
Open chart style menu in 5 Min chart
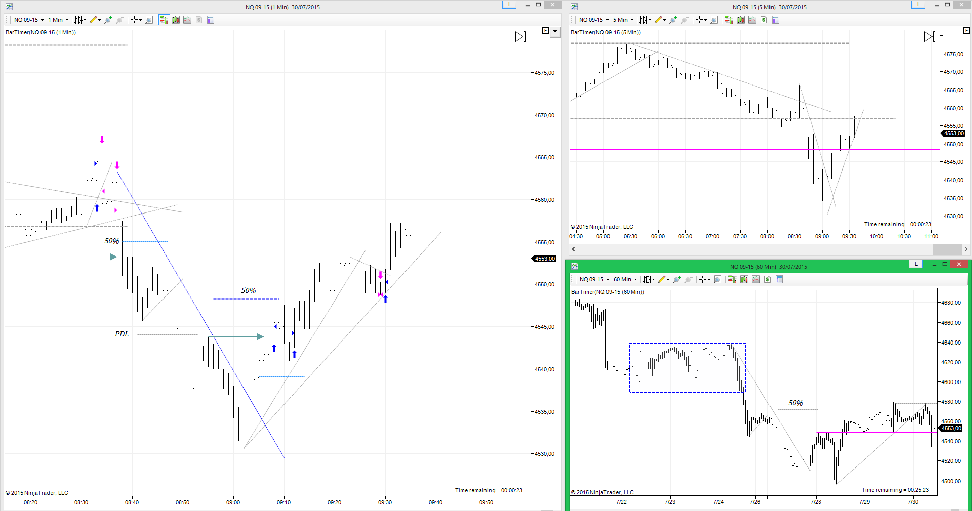click(644, 20)
